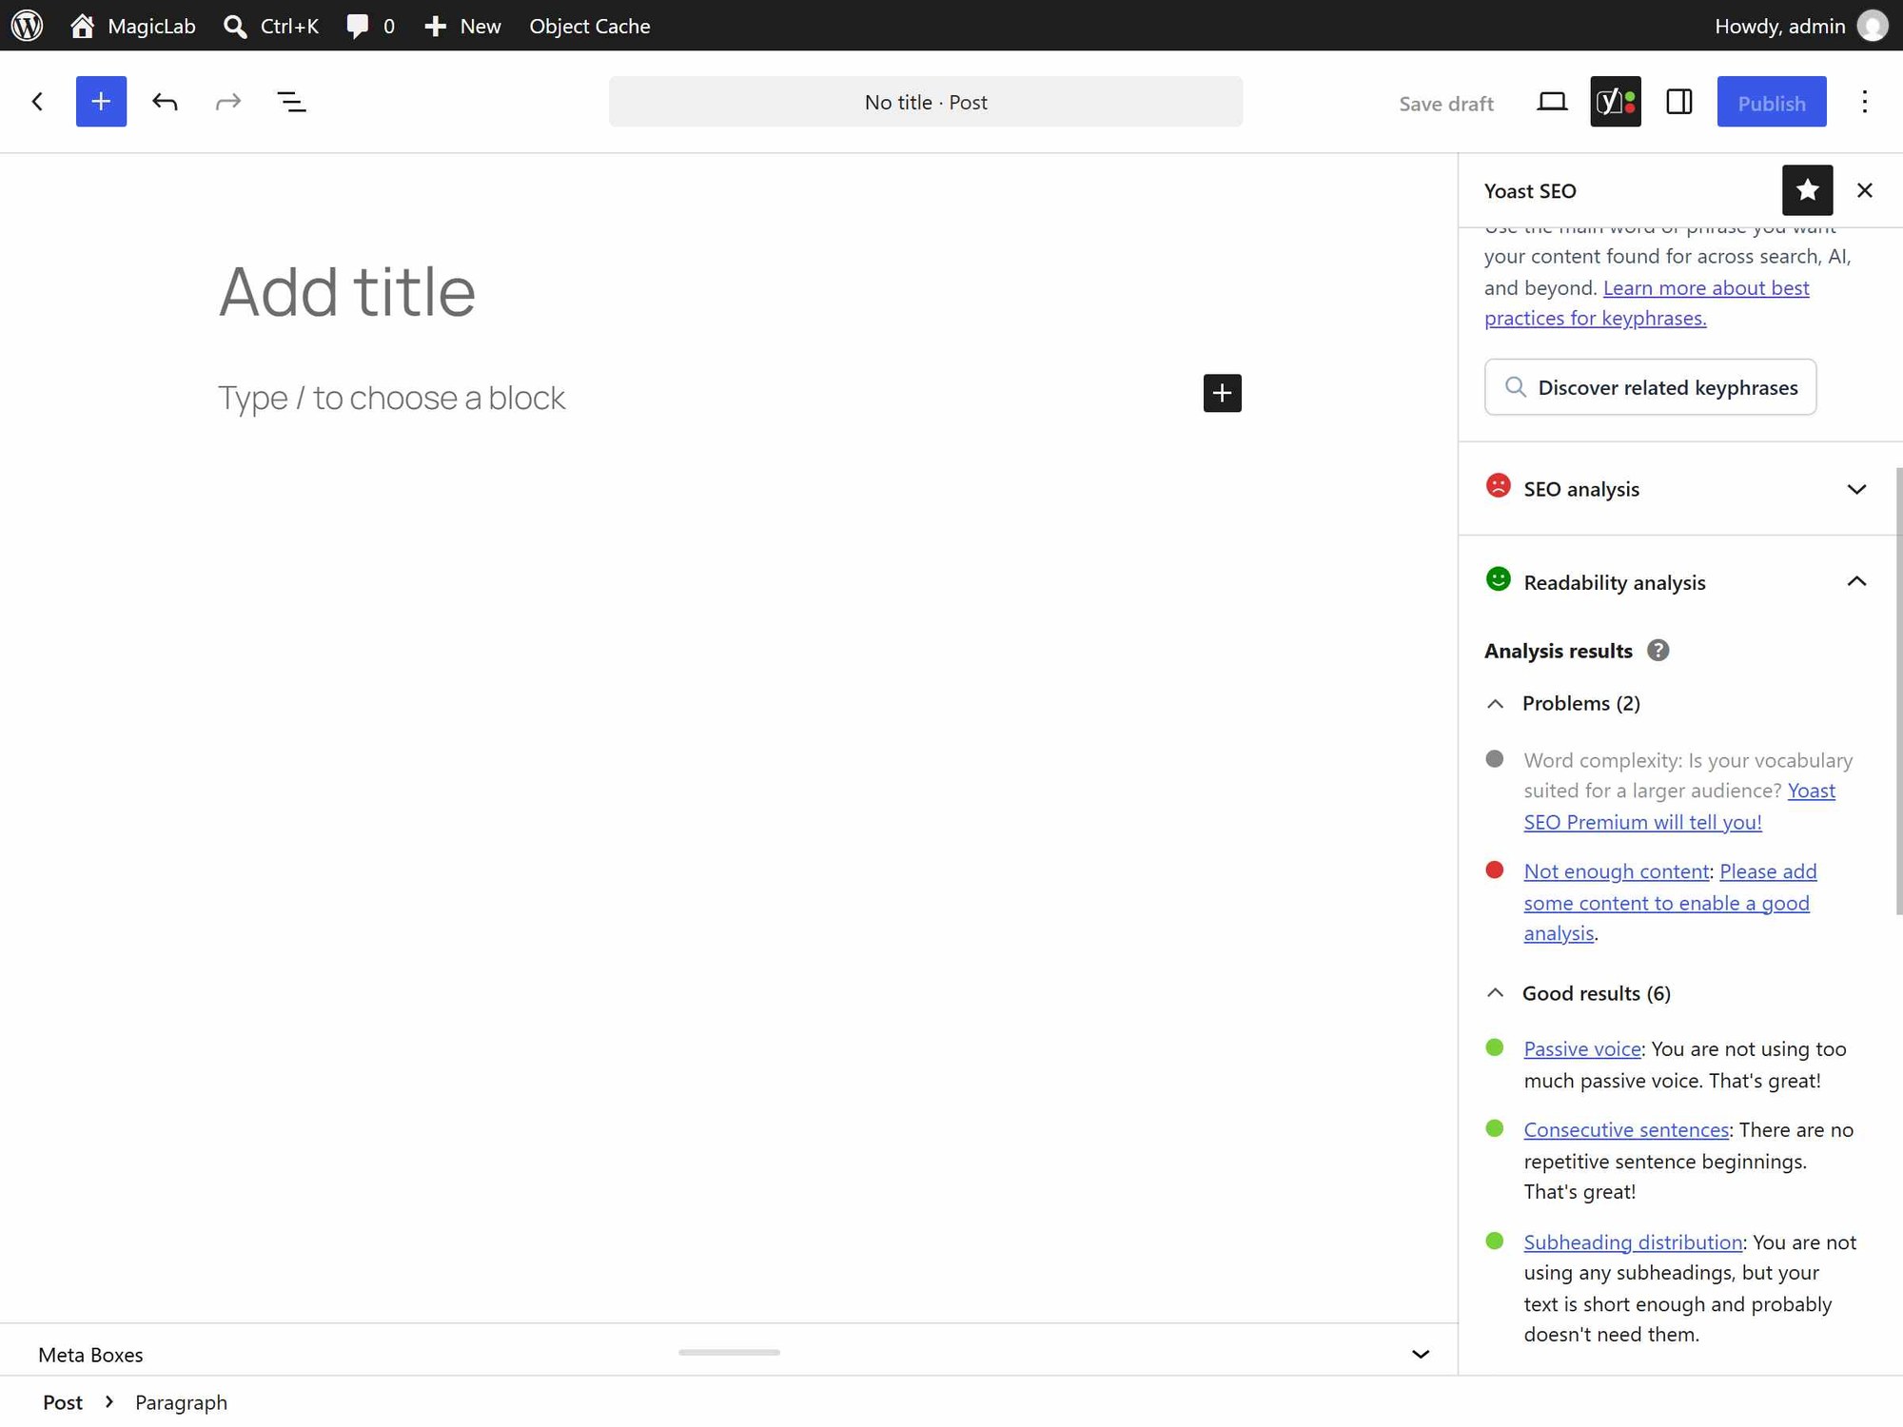This screenshot has width=1903, height=1427.
Task: Open the New content menu
Action: 462,26
